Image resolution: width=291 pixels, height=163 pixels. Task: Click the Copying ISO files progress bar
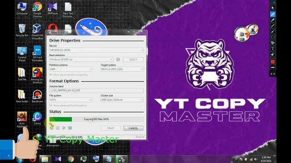point(96,119)
